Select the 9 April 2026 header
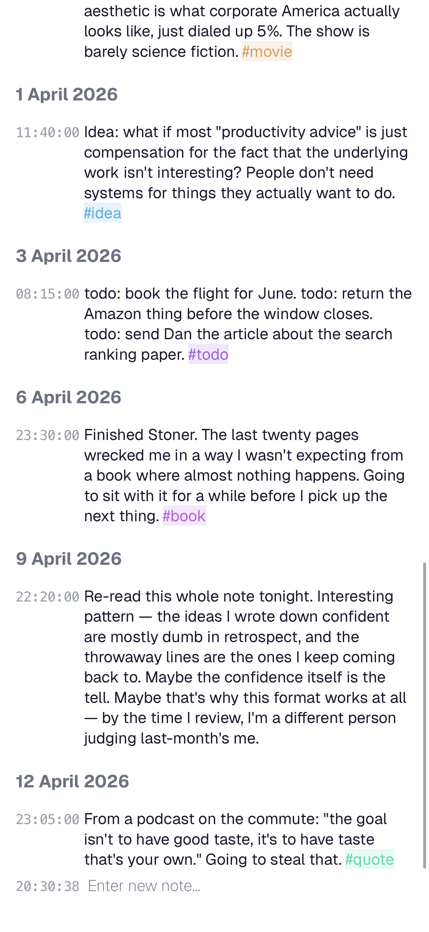429x932 pixels. coord(69,559)
